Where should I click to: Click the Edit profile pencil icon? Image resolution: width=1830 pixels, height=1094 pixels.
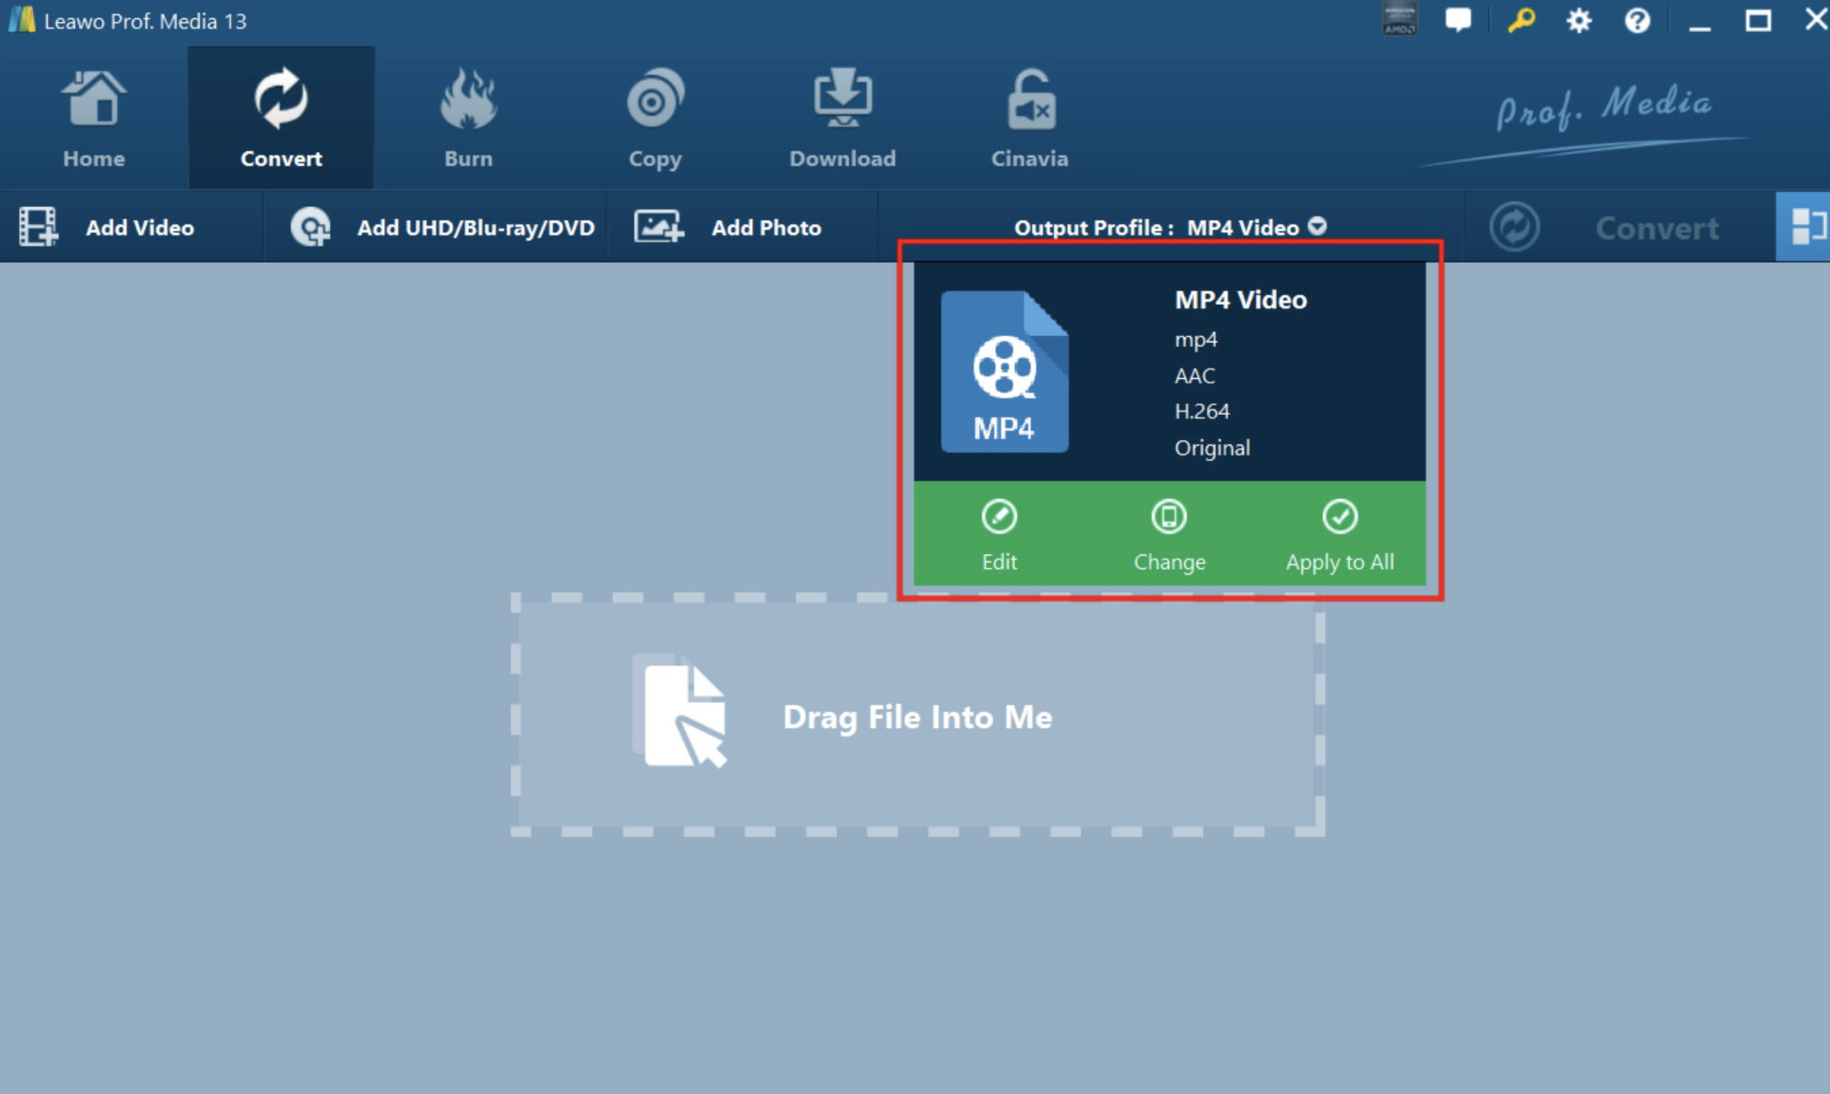click(x=999, y=517)
